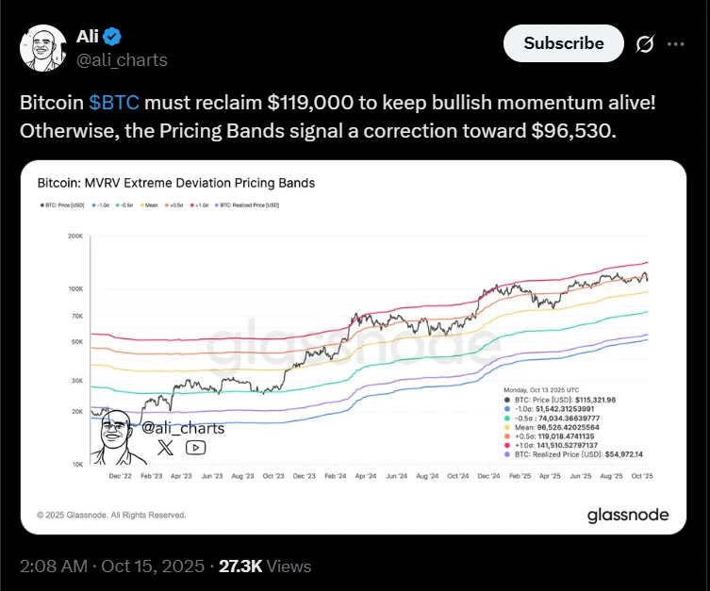Viewport: 710px width, 591px height.
Task: Click the display name Ali
Action: [x=88, y=38]
